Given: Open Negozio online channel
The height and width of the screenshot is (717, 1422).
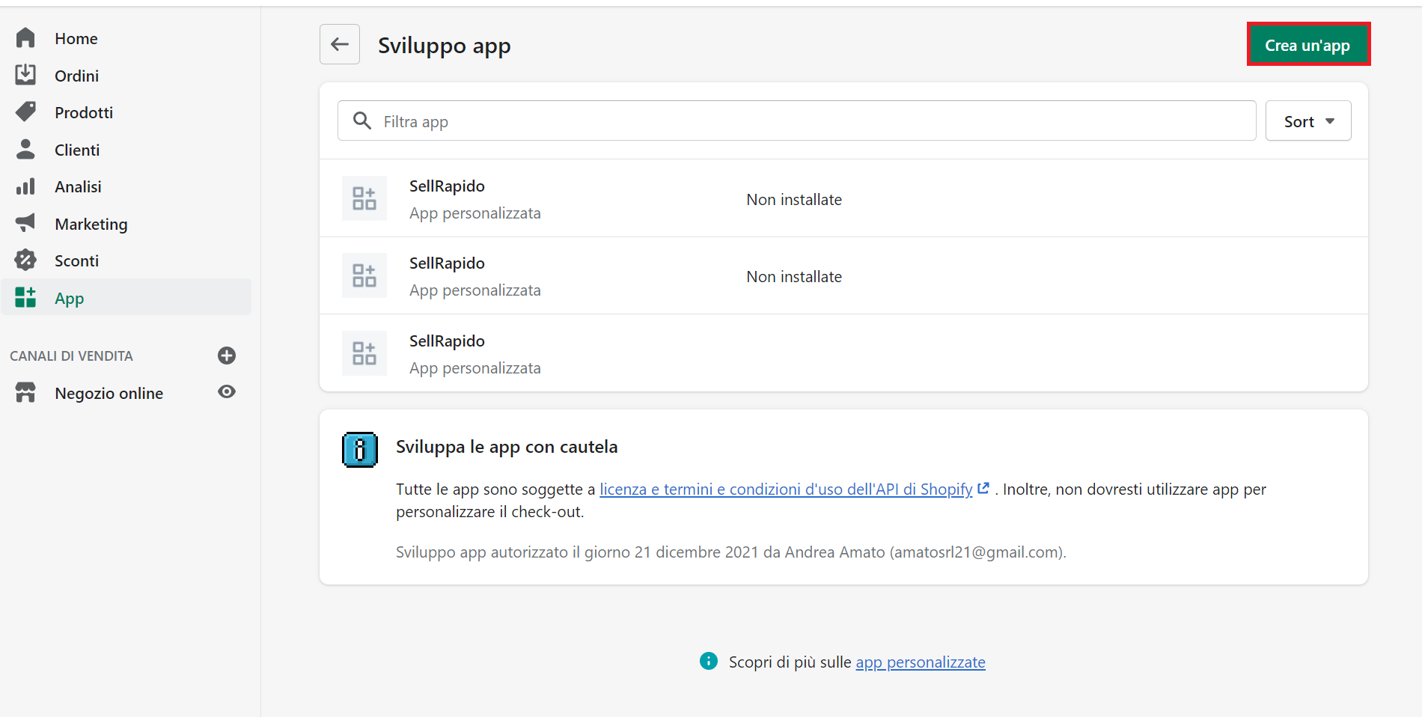Looking at the screenshot, I should (109, 393).
